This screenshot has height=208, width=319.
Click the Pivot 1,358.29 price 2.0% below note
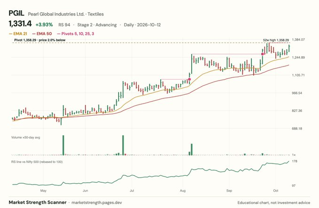click(x=40, y=40)
